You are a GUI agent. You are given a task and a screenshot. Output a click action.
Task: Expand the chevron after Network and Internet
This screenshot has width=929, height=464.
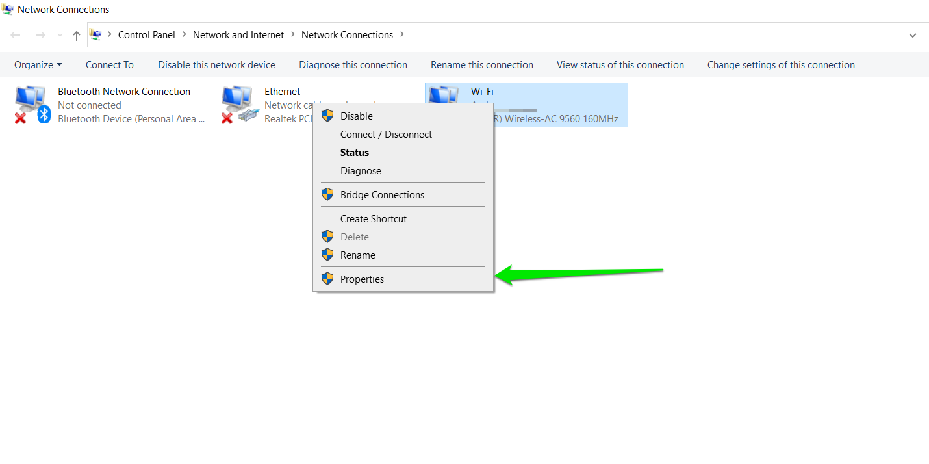click(293, 35)
